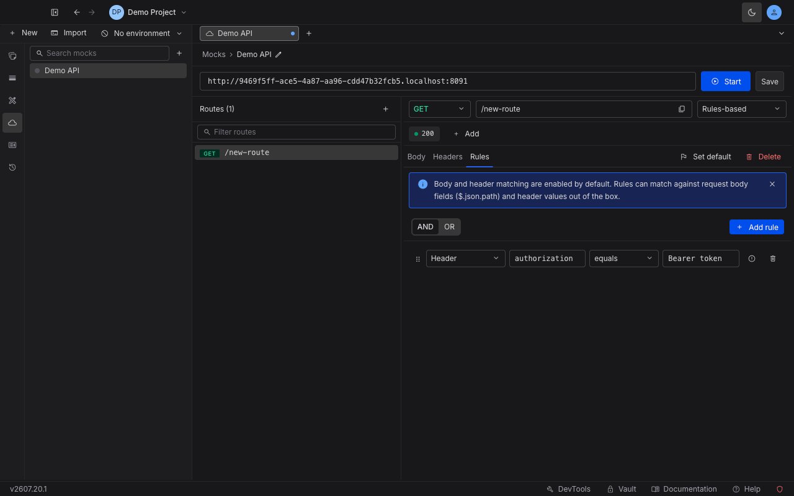
Task: Switch to the Headers tab
Action: (448, 157)
